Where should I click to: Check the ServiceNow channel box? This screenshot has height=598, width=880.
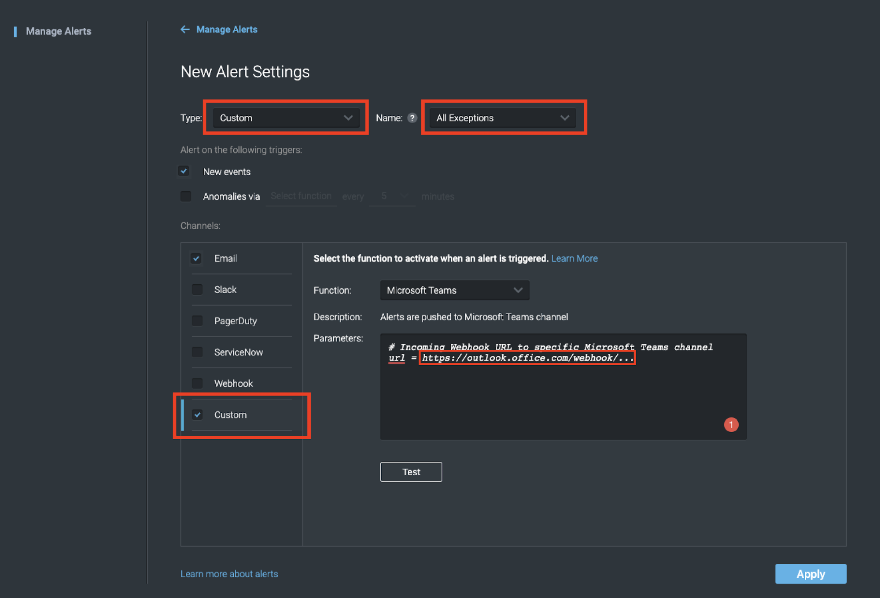click(x=197, y=352)
